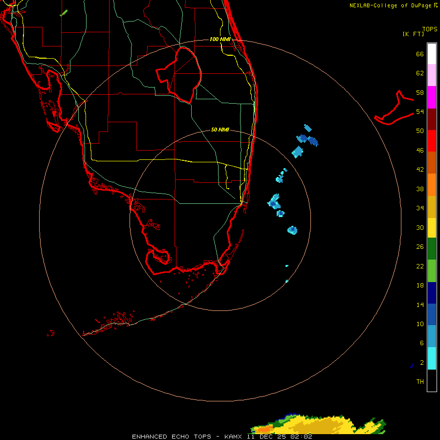
Task: Click the 50 NMI range ring label
Action: pyautogui.click(x=220, y=130)
